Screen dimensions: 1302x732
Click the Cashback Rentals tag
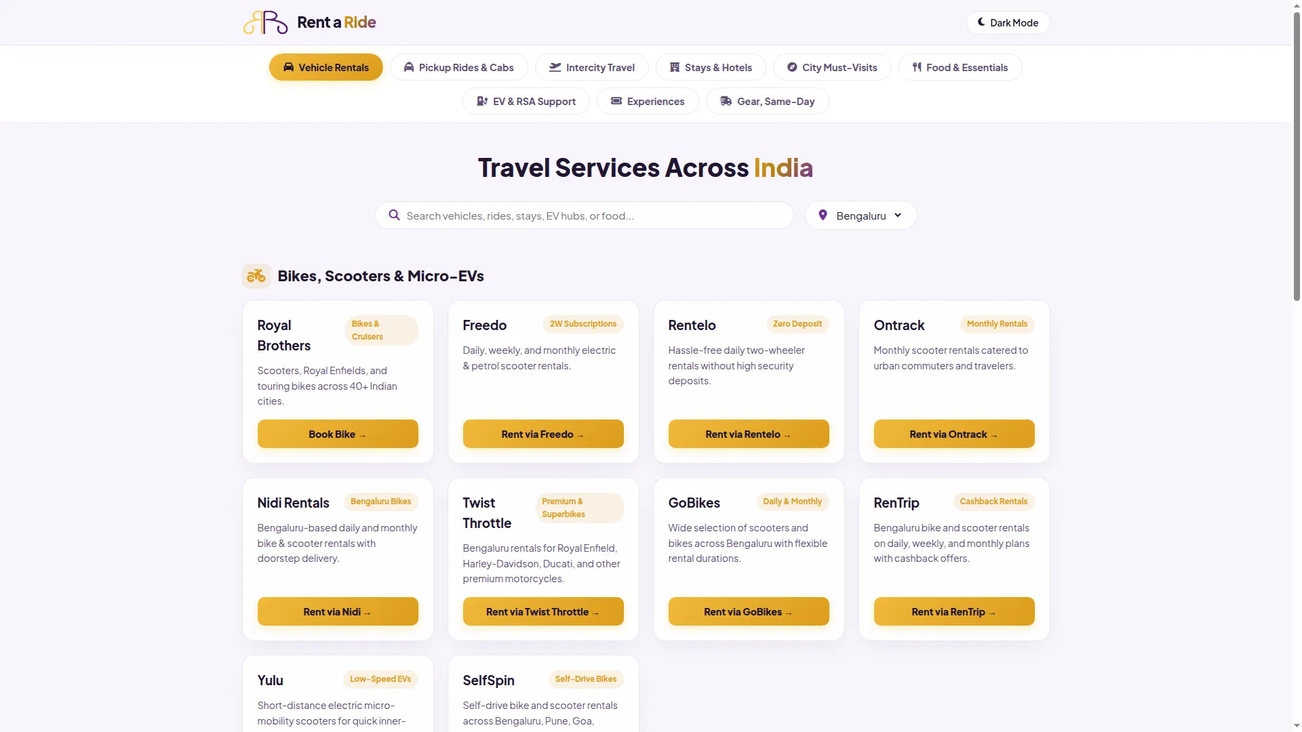tap(993, 502)
